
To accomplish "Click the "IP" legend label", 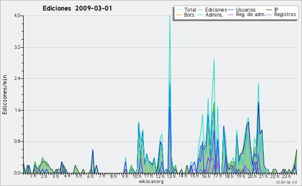I will click(276, 10).
